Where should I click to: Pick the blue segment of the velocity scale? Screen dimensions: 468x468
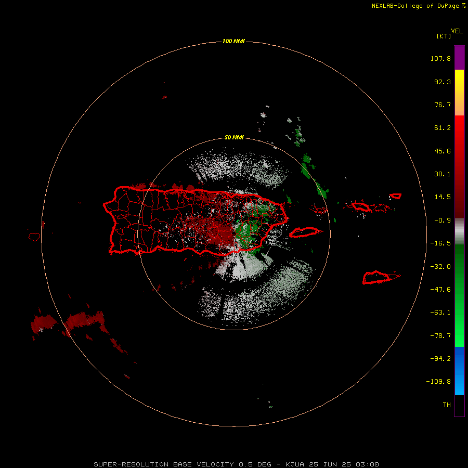(459, 371)
